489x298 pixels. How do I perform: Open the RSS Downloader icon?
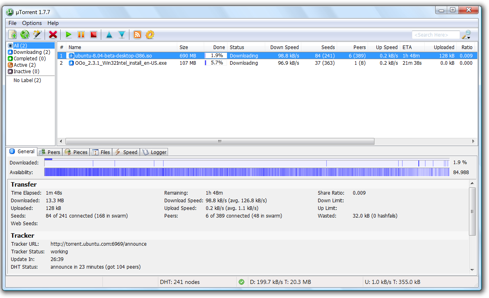137,35
